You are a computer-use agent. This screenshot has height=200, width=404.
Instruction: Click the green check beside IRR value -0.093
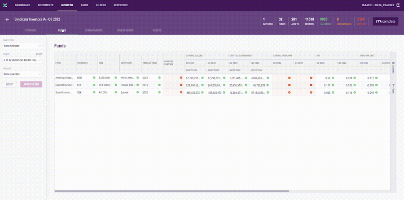377,92
